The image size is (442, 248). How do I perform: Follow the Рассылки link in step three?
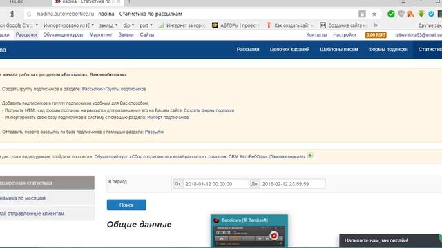(155, 132)
